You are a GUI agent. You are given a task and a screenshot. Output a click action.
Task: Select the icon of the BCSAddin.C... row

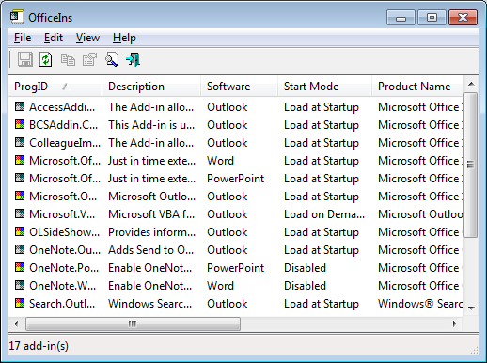coord(20,124)
